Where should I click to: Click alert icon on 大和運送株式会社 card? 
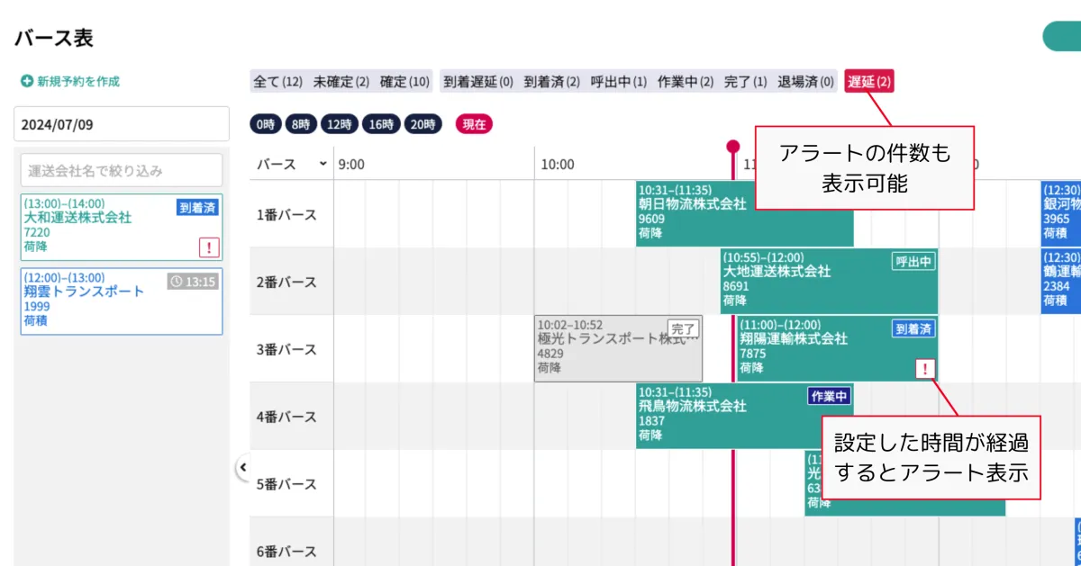(209, 247)
